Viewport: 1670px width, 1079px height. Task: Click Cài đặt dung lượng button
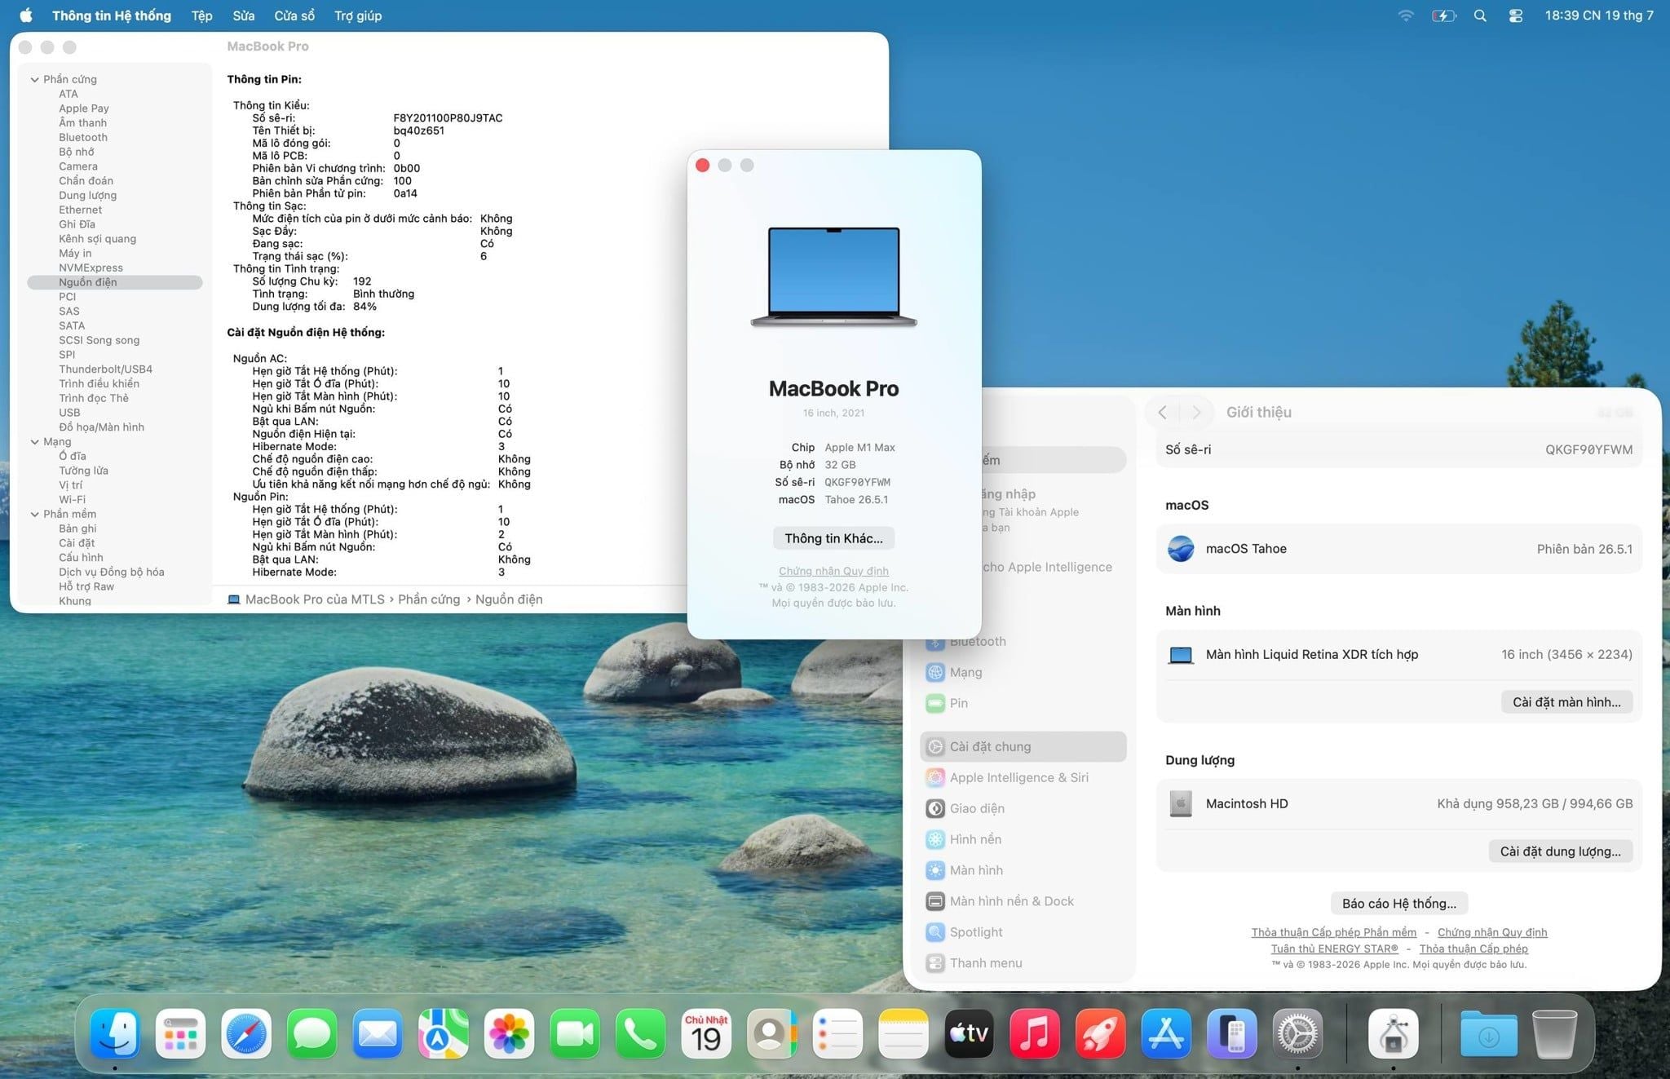click(x=1560, y=851)
